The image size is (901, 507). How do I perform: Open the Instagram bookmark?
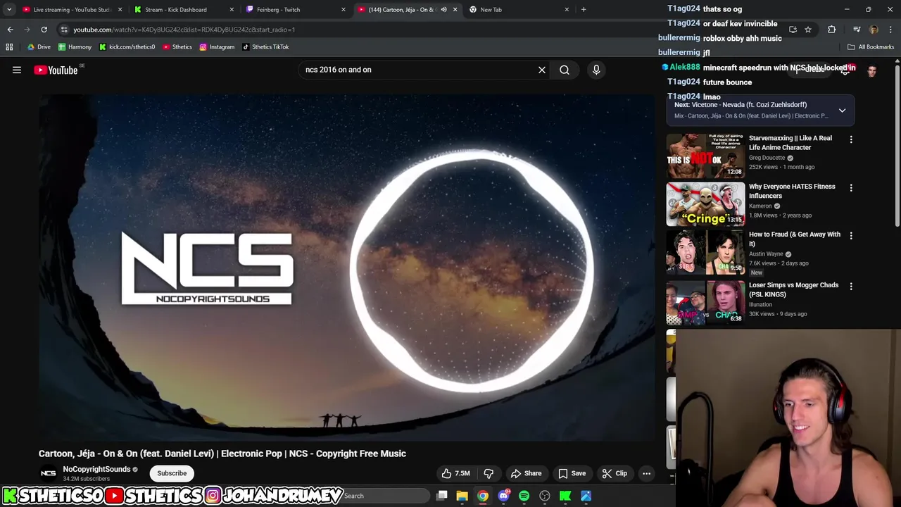pyautogui.click(x=217, y=47)
